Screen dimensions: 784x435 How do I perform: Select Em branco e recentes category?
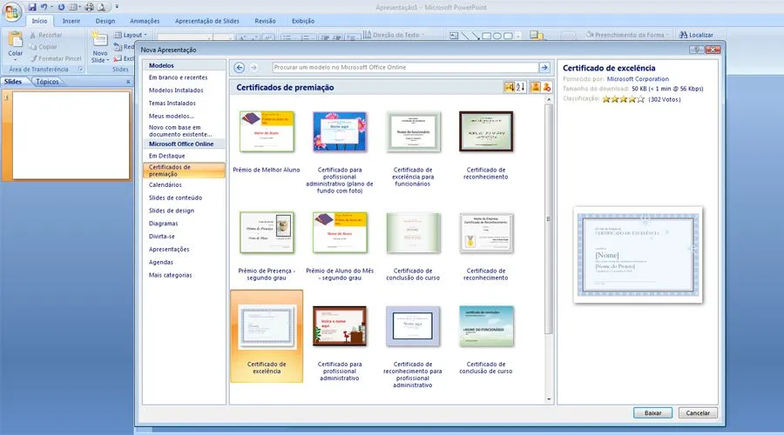click(178, 77)
